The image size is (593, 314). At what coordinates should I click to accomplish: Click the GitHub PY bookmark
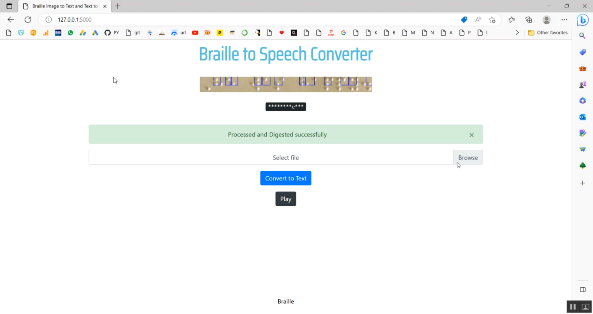click(x=111, y=33)
